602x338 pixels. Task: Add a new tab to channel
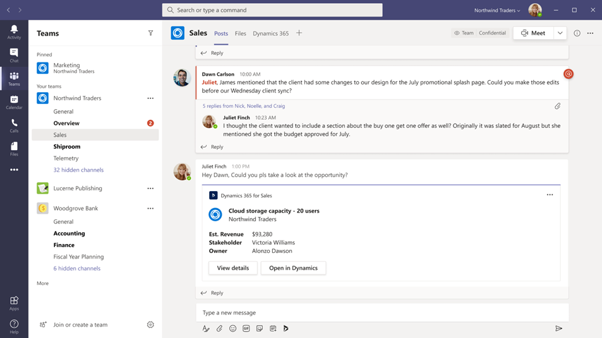(299, 33)
